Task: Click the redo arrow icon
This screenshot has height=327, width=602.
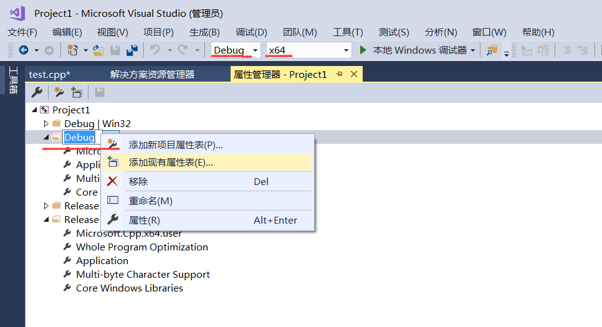Action: coord(183,50)
